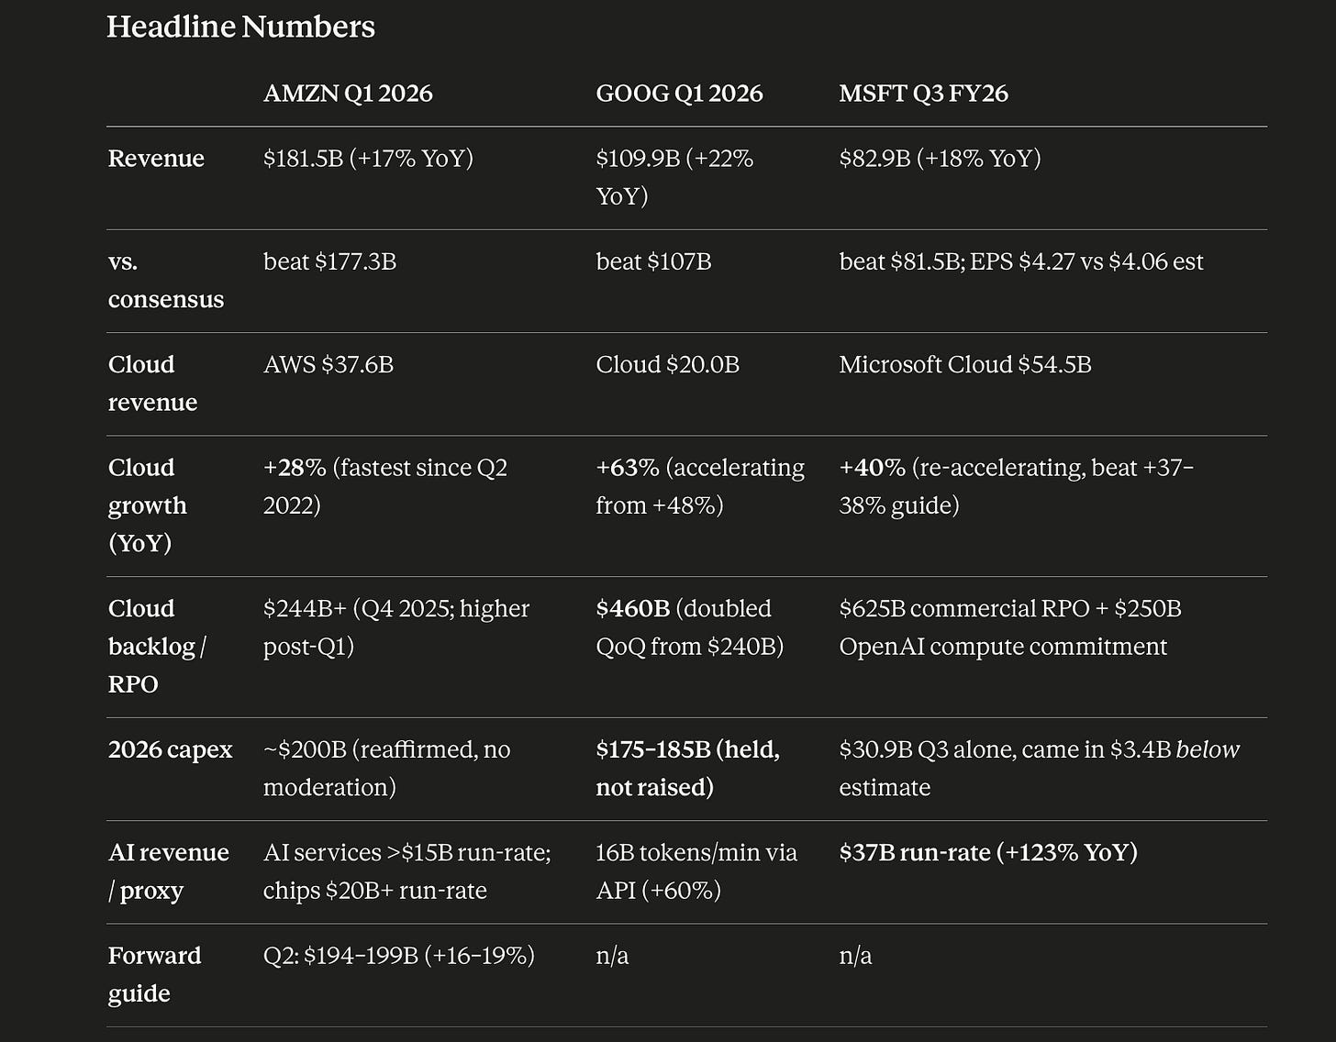Click the '+40% (re-accelerating' cell
Viewport: 1336px width, 1042px height.
pyautogui.click(x=1017, y=486)
